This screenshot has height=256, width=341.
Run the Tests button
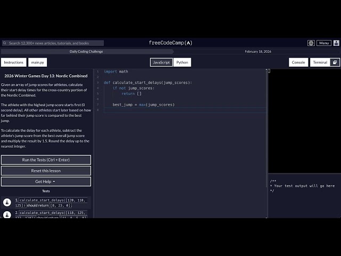(46, 160)
